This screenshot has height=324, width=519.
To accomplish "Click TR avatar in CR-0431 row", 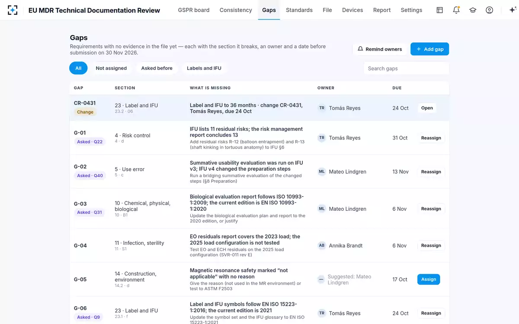I will [322, 108].
